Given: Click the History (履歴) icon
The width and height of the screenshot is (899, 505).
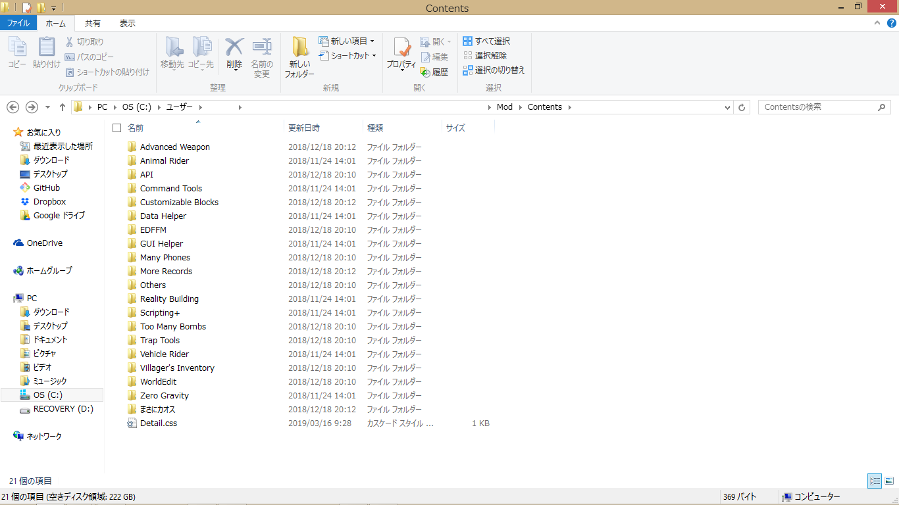Looking at the screenshot, I should 434,72.
